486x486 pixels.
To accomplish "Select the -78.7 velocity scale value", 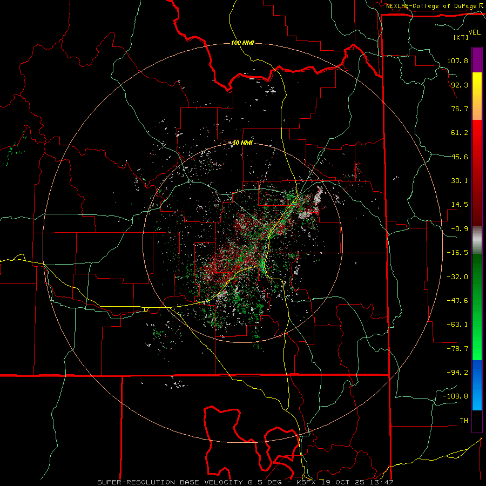I will (457, 349).
